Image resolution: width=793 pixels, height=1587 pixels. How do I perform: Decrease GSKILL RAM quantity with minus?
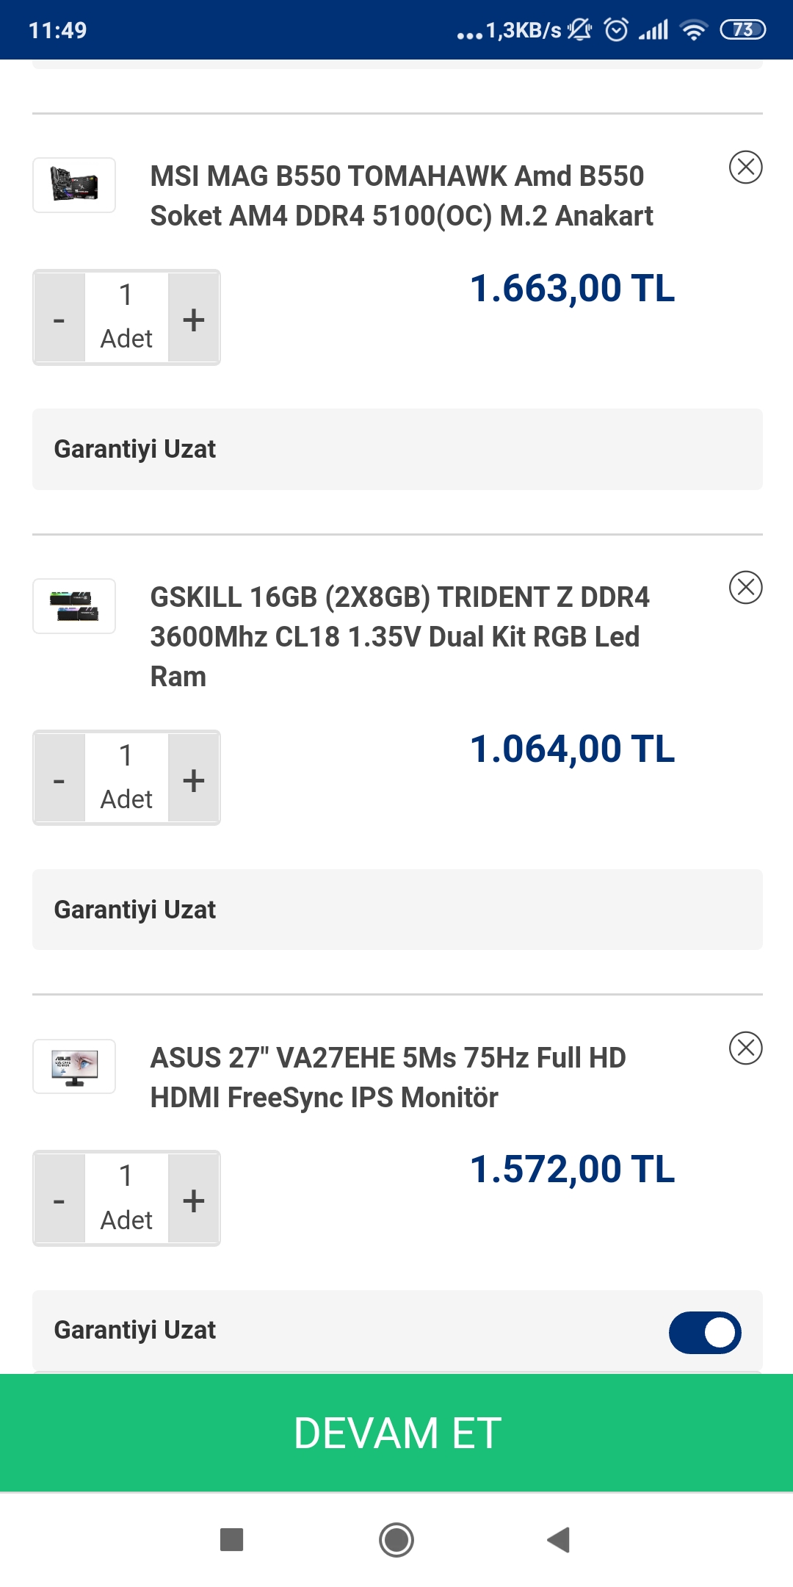[x=59, y=779]
